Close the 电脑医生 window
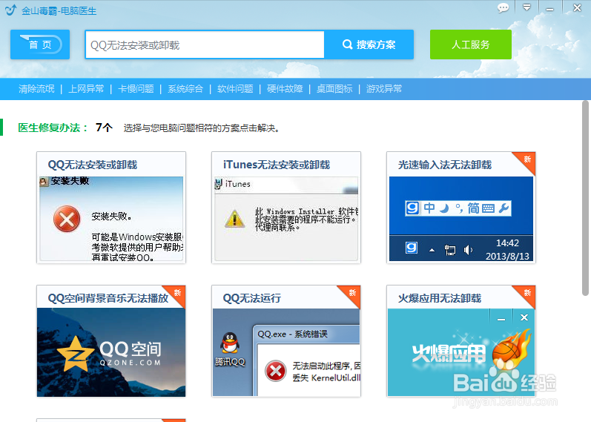The image size is (591, 422). pos(577,7)
